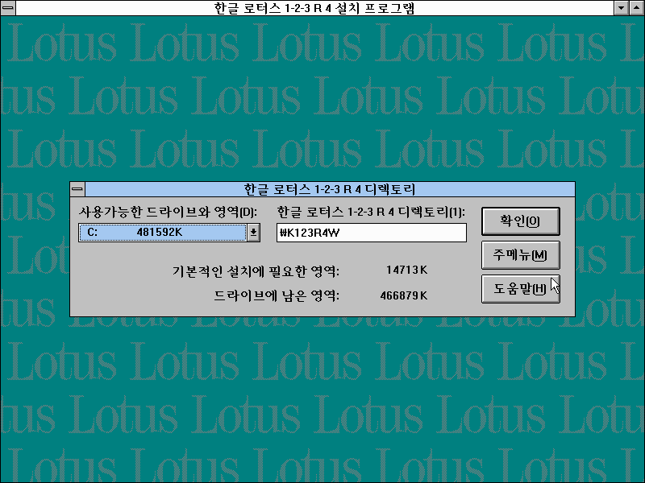Open the directory dialog's system menu box
The height and width of the screenshot is (483, 645).
click(77, 189)
